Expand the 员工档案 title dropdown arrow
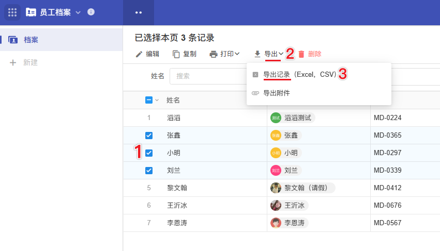 click(x=78, y=12)
